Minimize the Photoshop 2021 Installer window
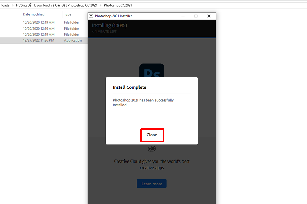This screenshot has height=204, width=307. (x=183, y=16)
